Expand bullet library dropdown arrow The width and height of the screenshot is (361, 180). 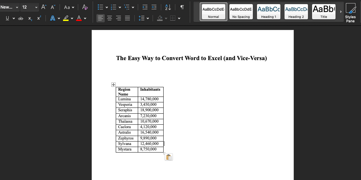pyautogui.click(x=106, y=7)
